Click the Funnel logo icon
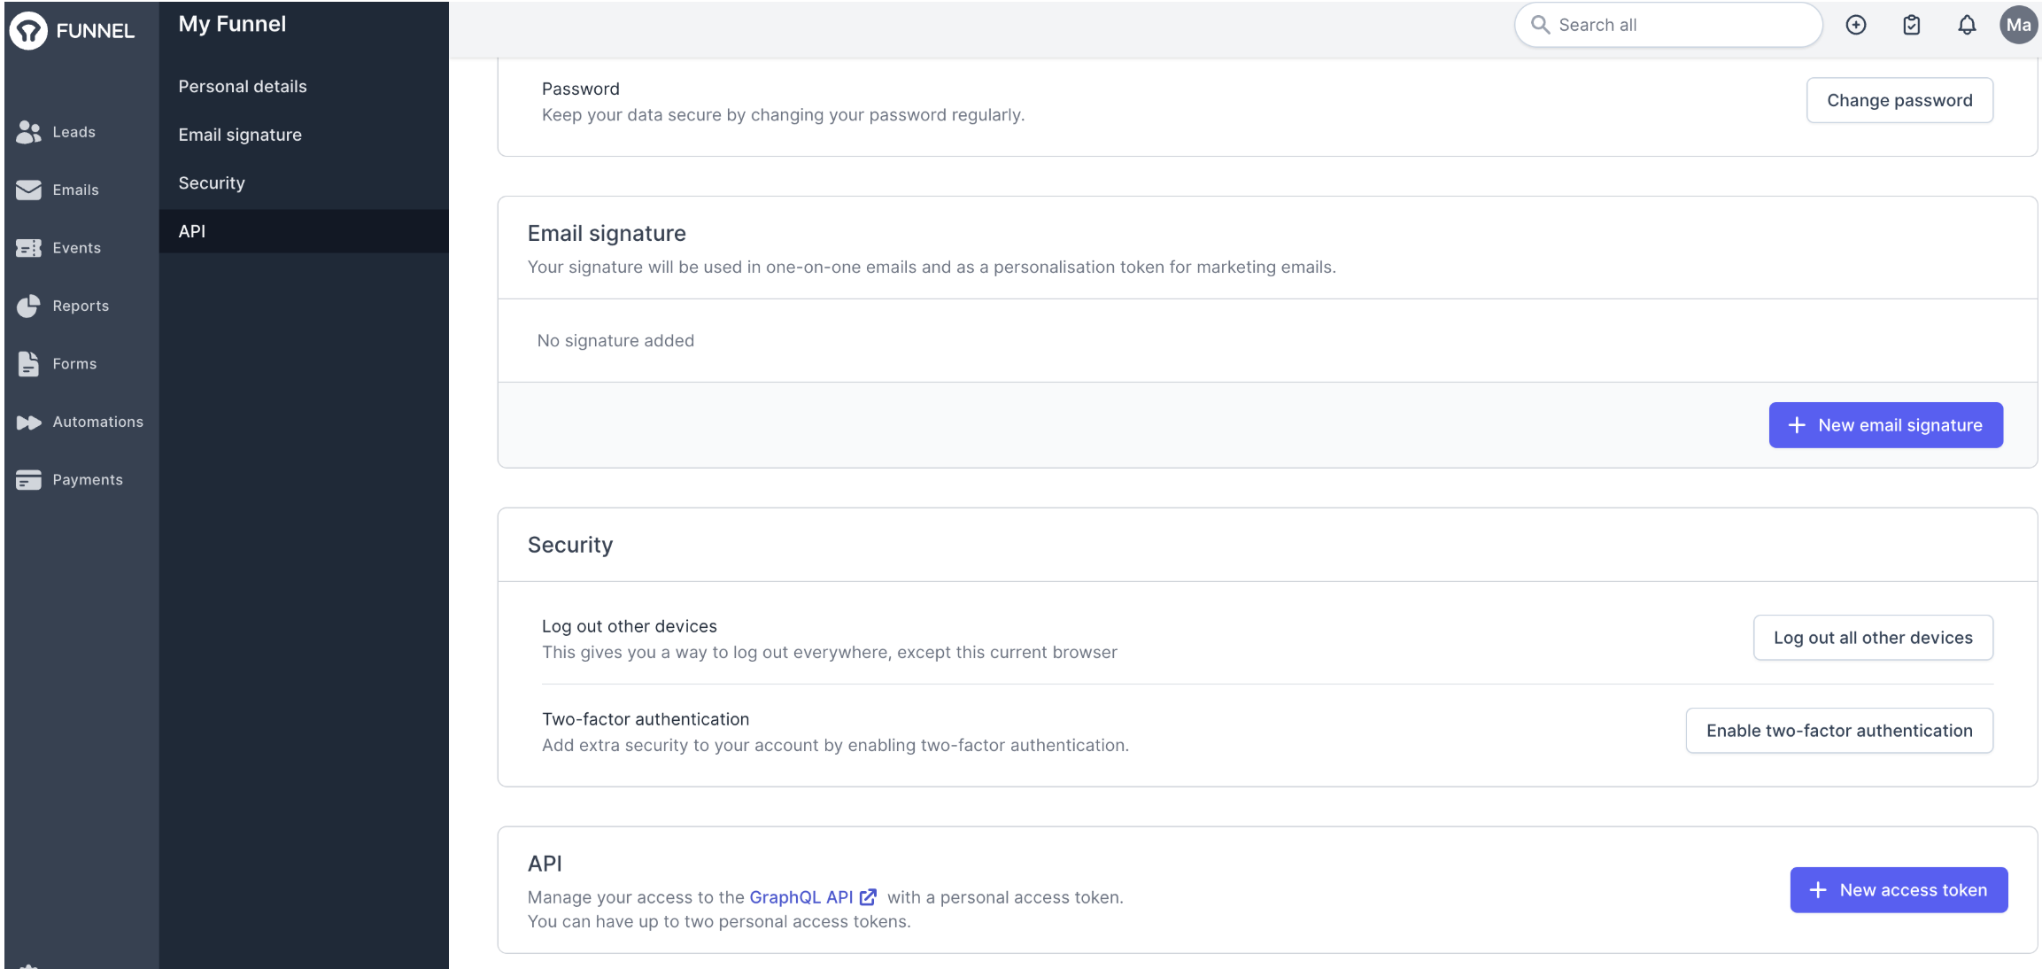The image size is (2042, 969). [x=28, y=30]
